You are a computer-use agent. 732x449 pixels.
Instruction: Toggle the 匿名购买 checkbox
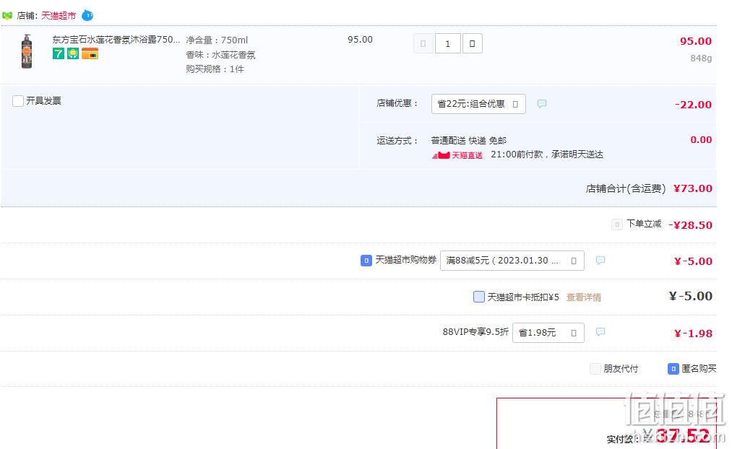[x=673, y=369]
